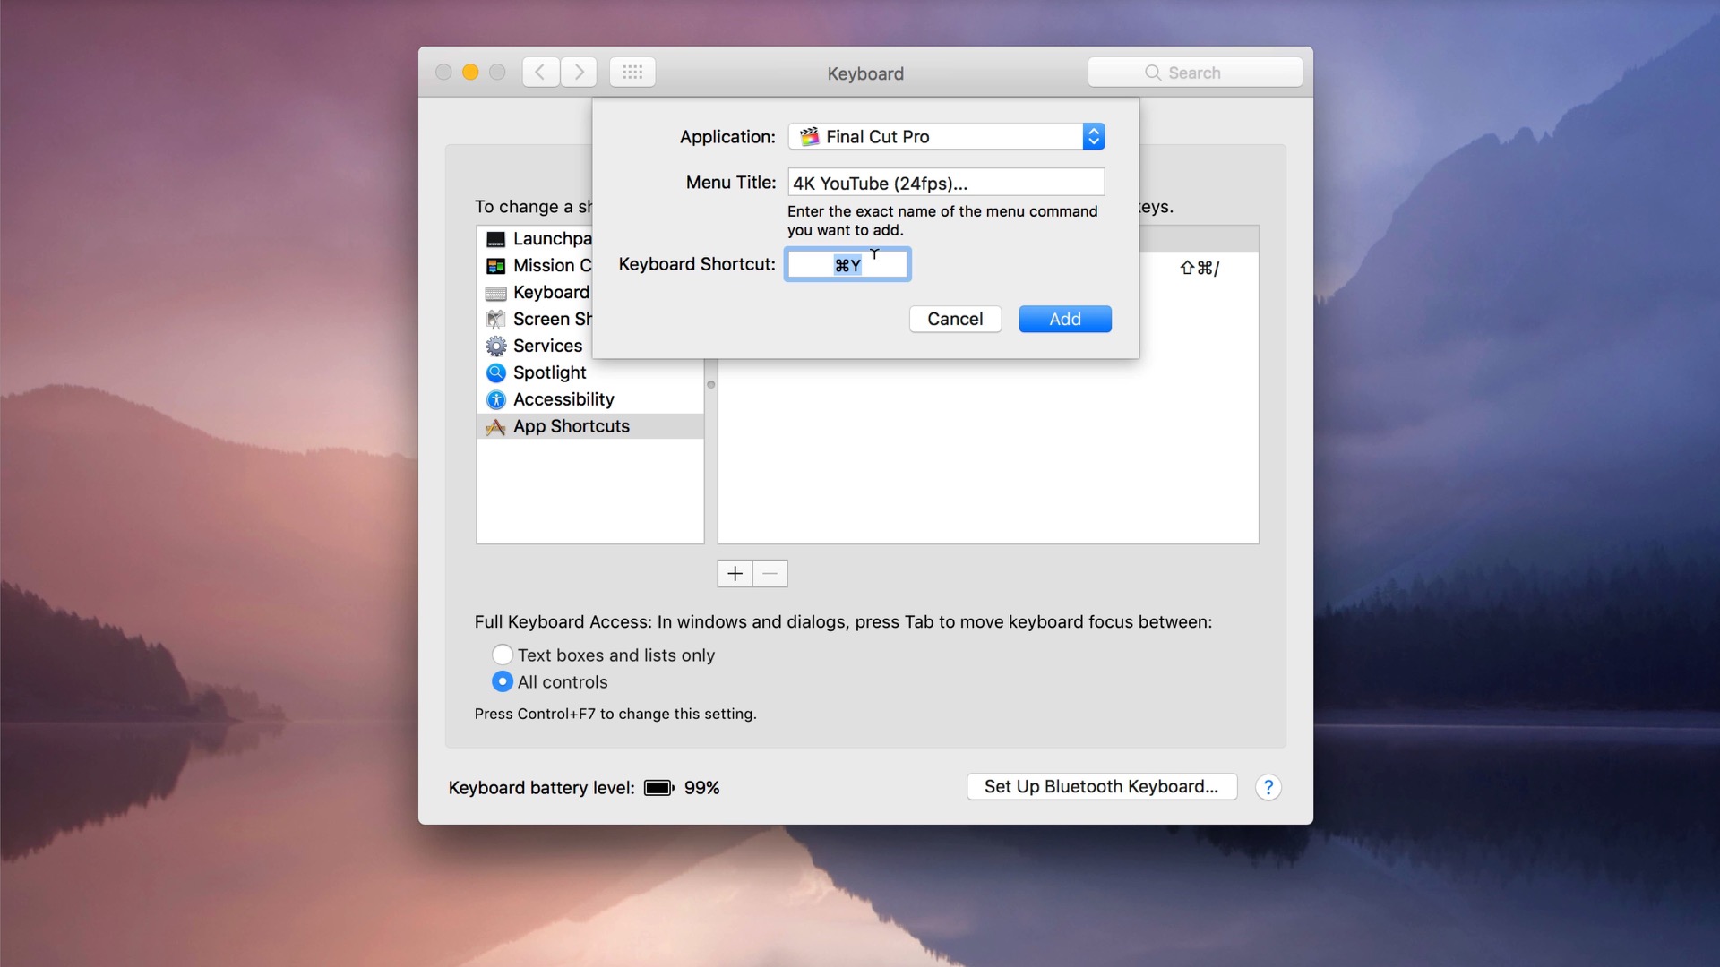1720x967 pixels.
Task: Select the Spotlight shortcuts icon
Action: (496, 372)
